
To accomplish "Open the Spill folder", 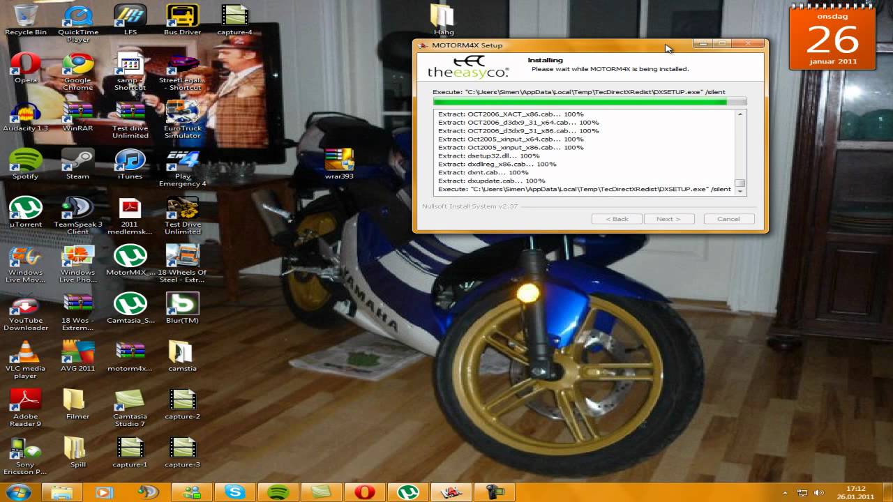I will [78, 452].
